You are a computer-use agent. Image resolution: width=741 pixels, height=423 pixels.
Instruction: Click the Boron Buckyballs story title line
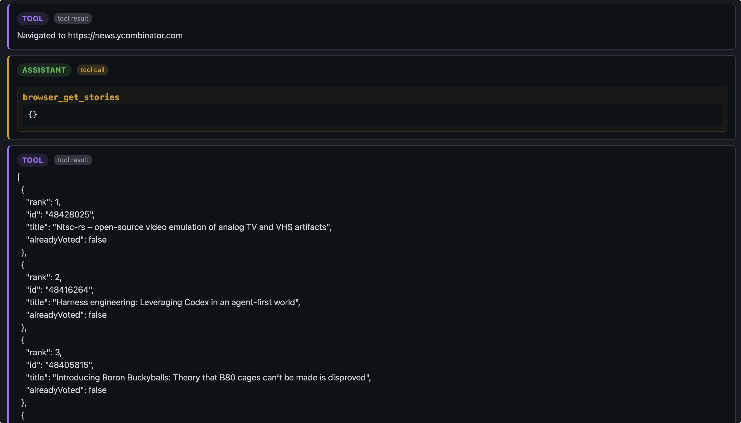tap(198, 378)
